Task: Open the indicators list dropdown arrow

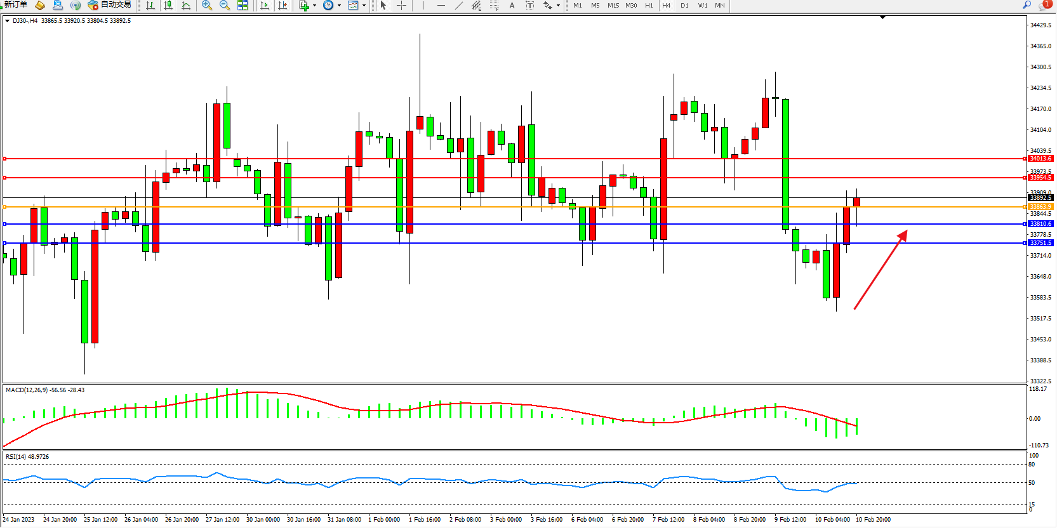Action: tap(314, 6)
